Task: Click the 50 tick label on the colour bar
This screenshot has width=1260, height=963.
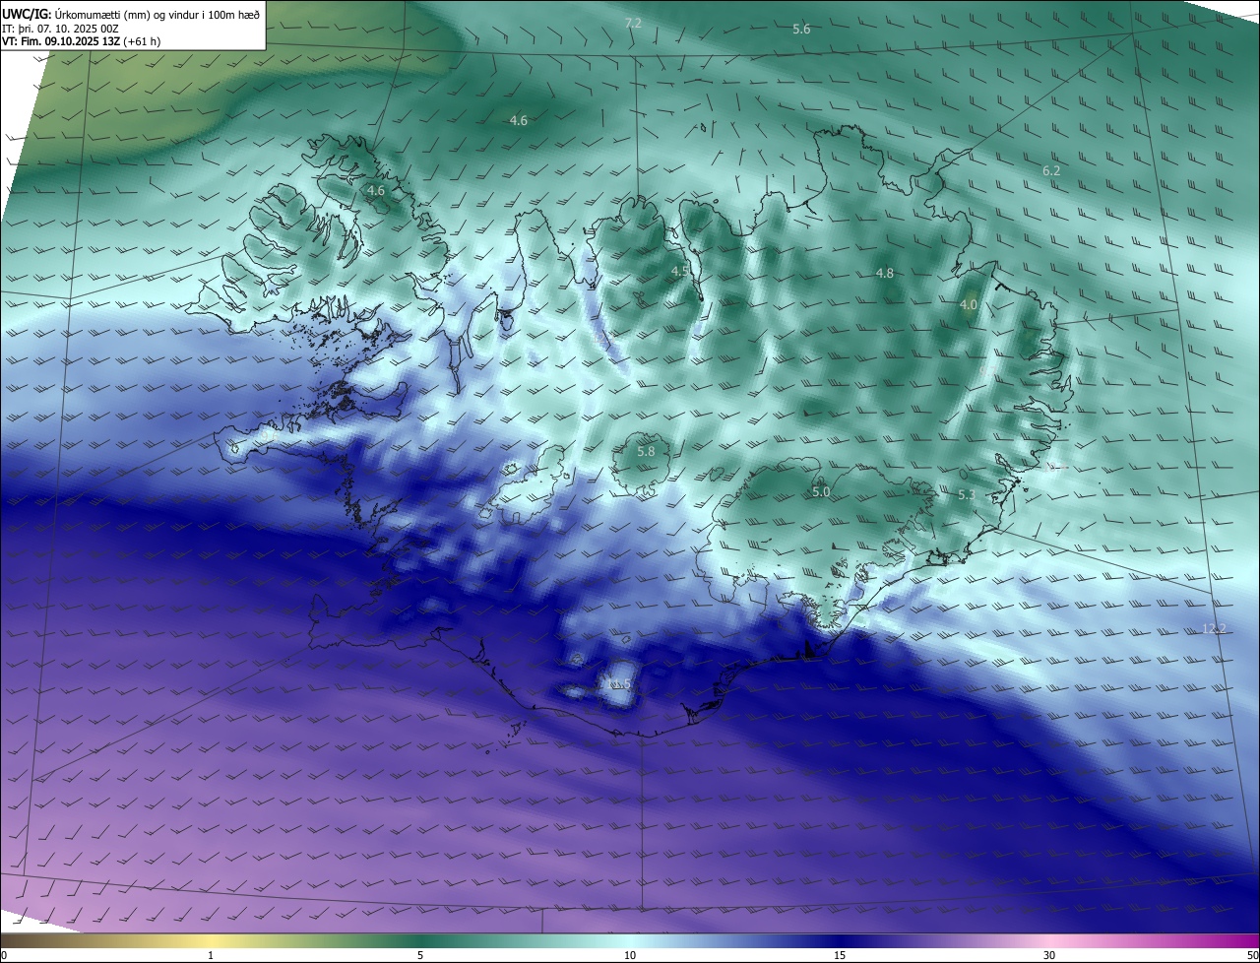Action: click(1252, 955)
